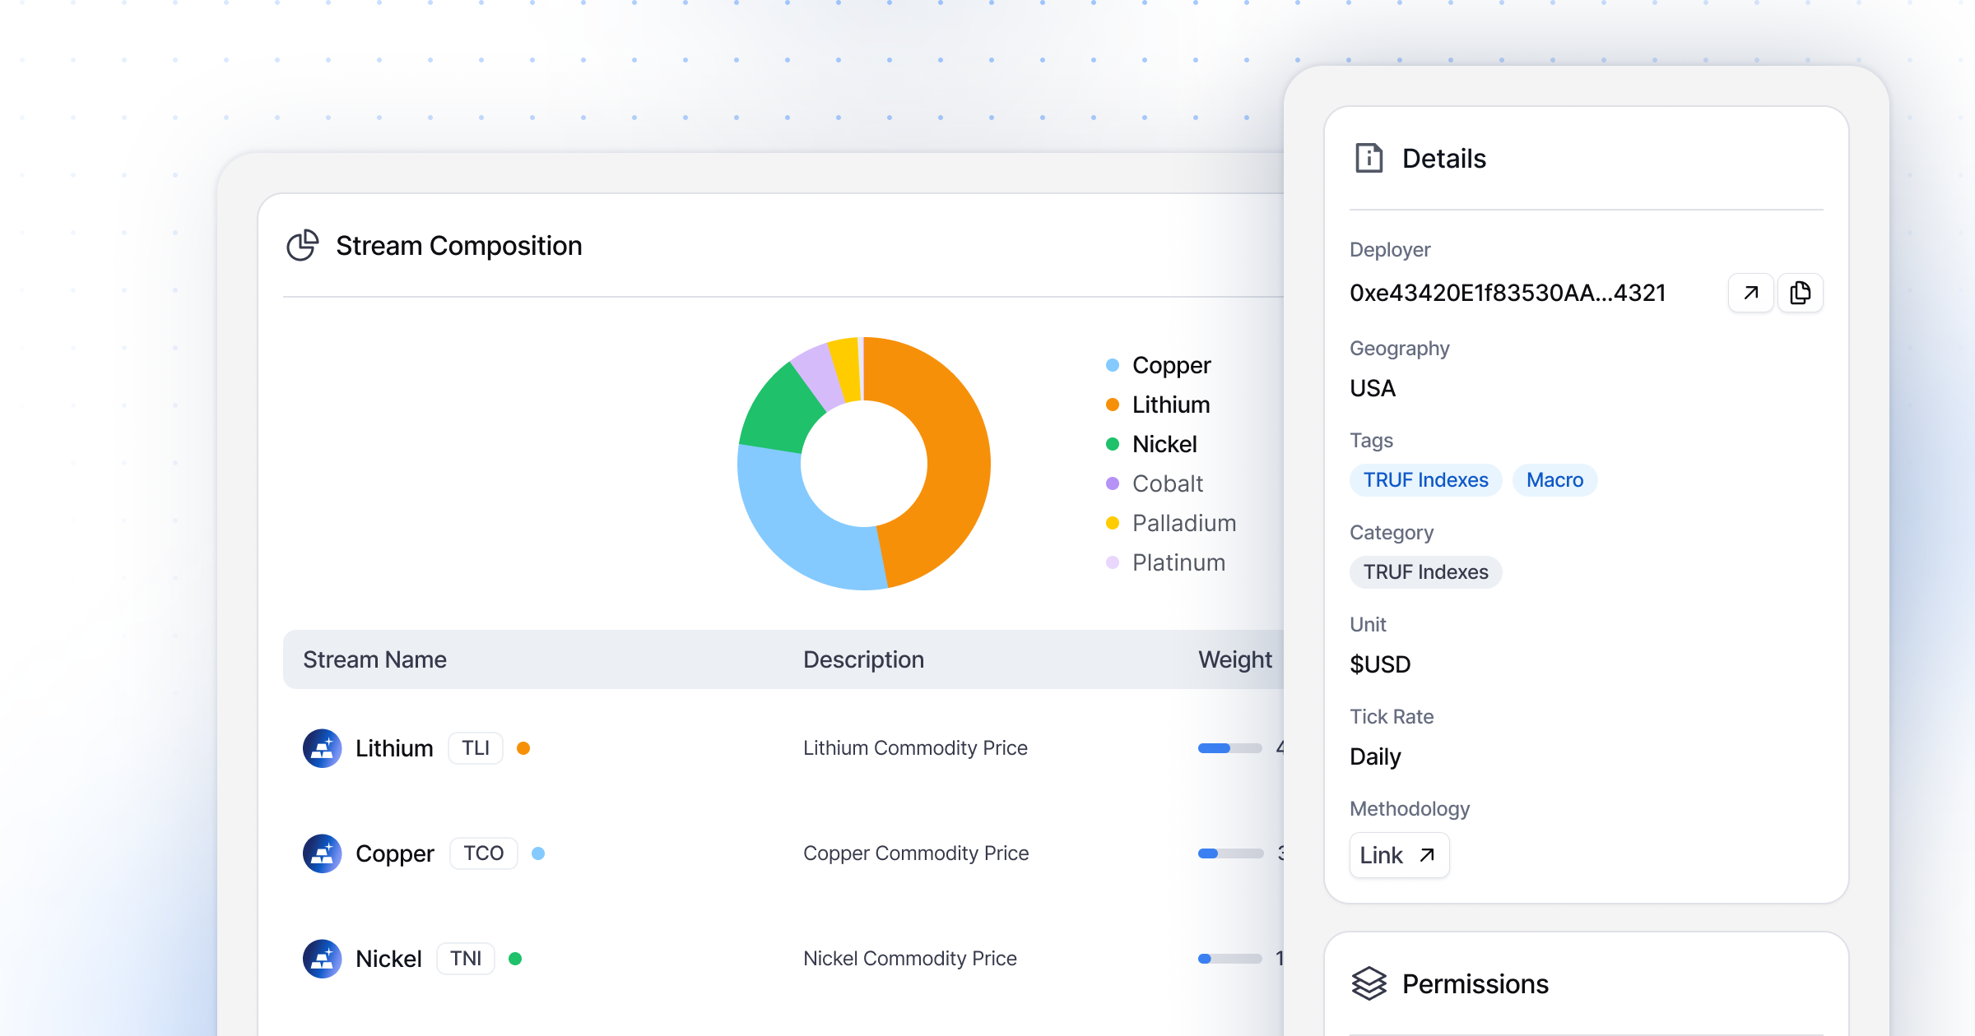This screenshot has height=1036, width=1975.
Task: Click the Details document icon
Action: coord(1369,158)
